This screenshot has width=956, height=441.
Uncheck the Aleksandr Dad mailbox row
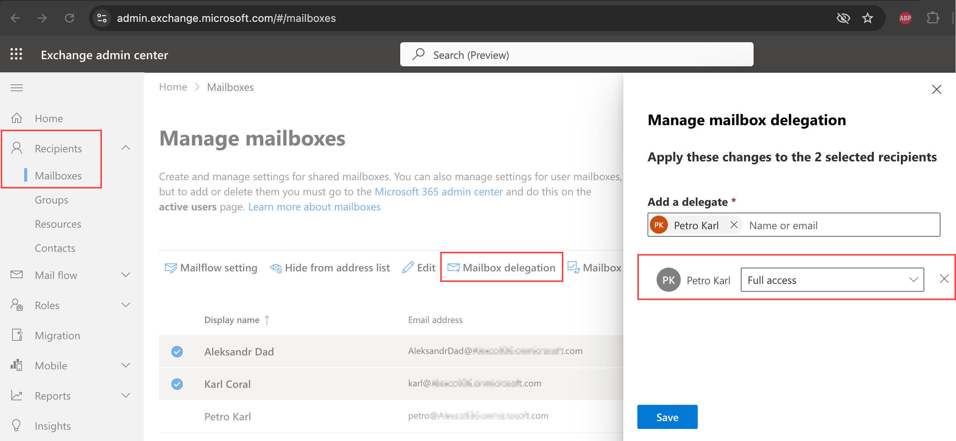click(177, 352)
